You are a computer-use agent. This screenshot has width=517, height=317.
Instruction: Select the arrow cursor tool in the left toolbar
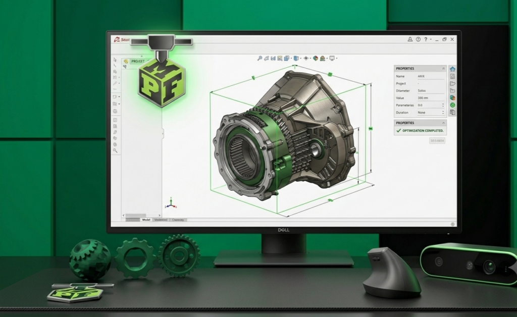pos(115,60)
